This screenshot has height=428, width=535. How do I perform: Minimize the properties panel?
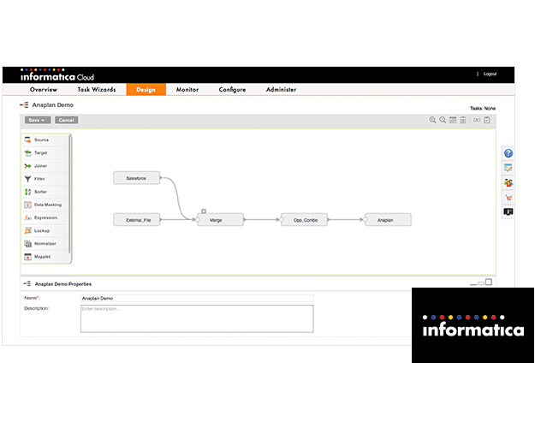click(473, 283)
